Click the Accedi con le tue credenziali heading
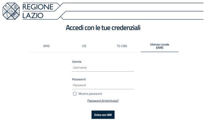 pyautogui.click(x=103, y=28)
